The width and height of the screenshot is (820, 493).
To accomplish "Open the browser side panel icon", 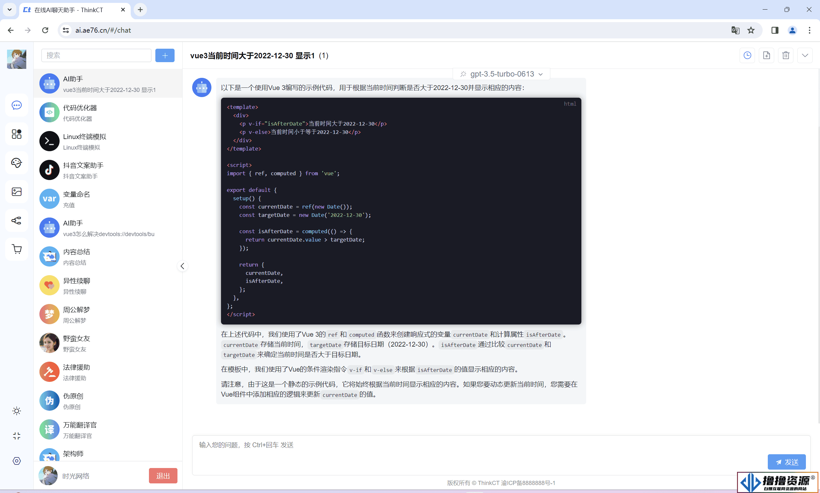I will (775, 30).
